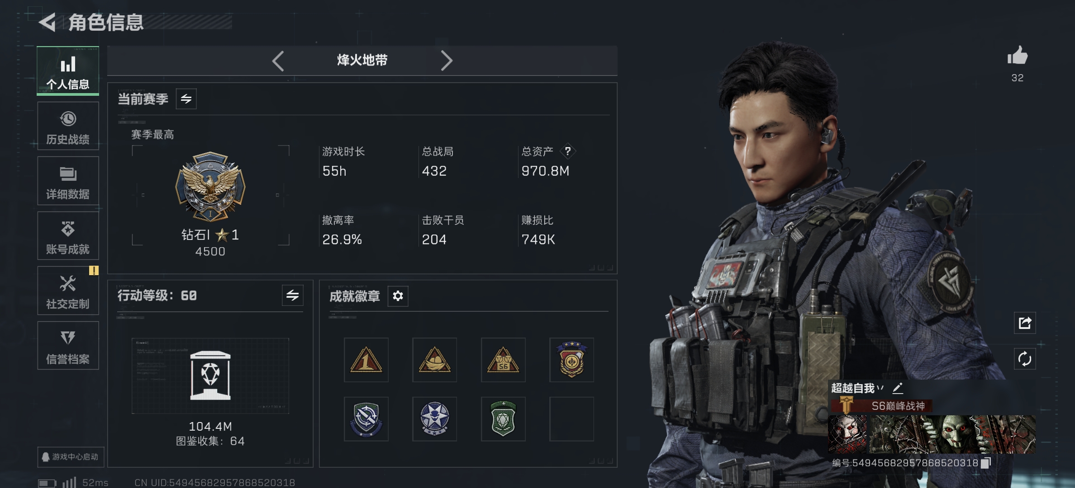1075x488 pixels.
Task: Toggle the 当前赛季 season switch icon
Action: tap(186, 99)
